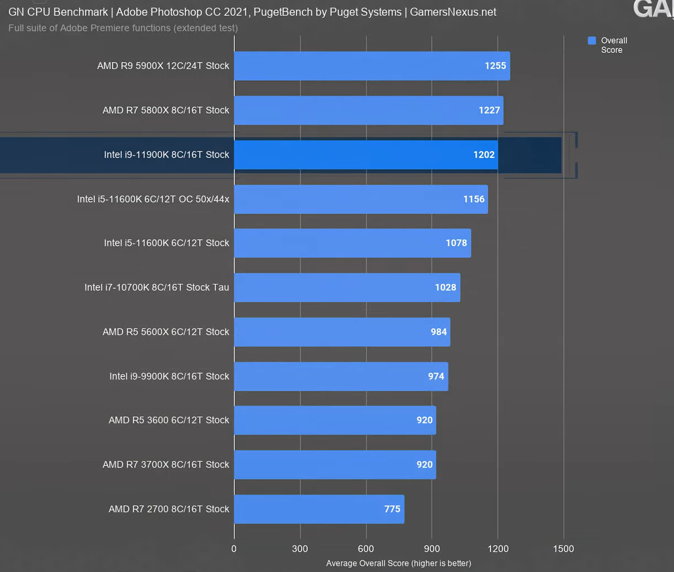Select the AMD R7 2700 bar
The image size is (674, 572).
(x=318, y=509)
